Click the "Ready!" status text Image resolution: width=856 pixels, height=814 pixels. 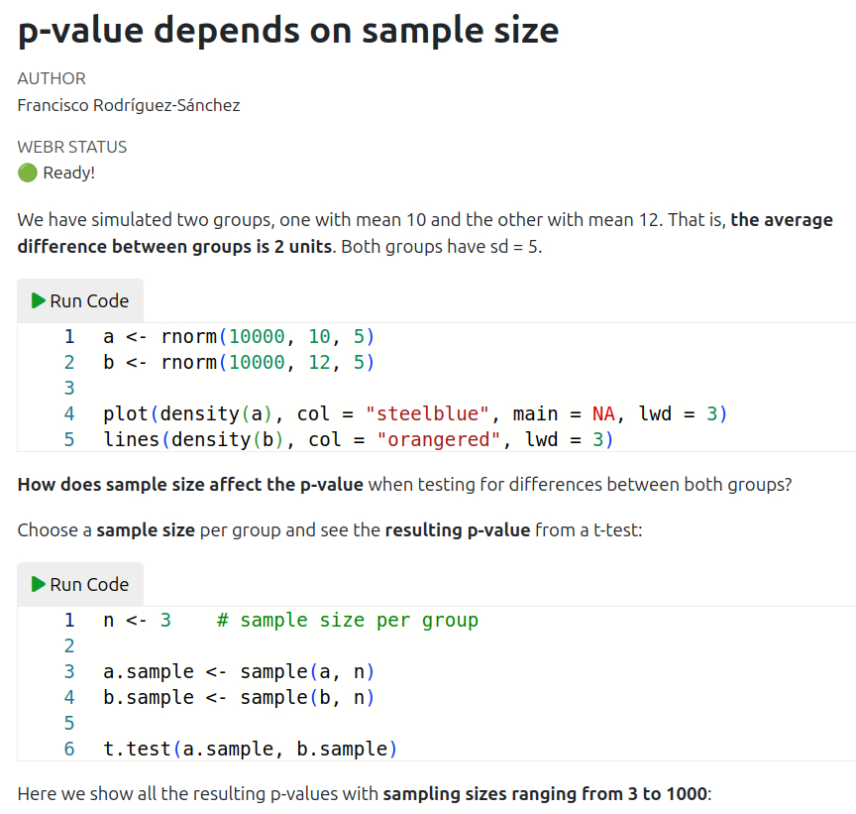69,173
